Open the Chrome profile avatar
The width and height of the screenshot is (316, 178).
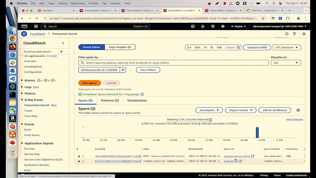(298, 18)
